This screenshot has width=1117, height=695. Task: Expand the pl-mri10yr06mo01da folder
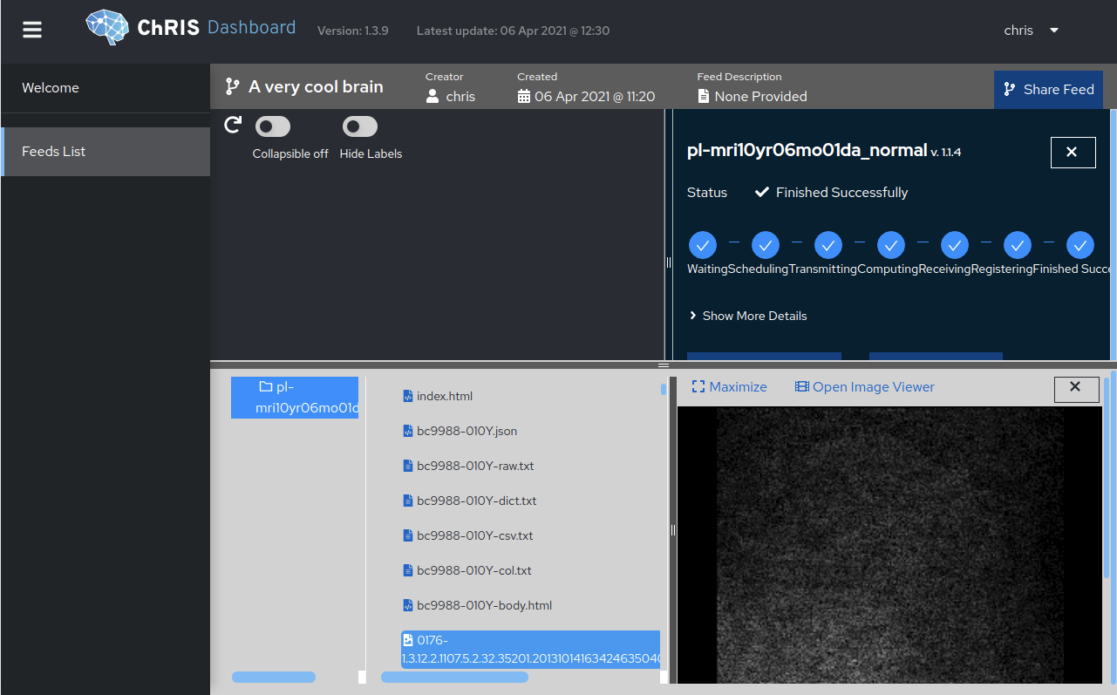295,397
